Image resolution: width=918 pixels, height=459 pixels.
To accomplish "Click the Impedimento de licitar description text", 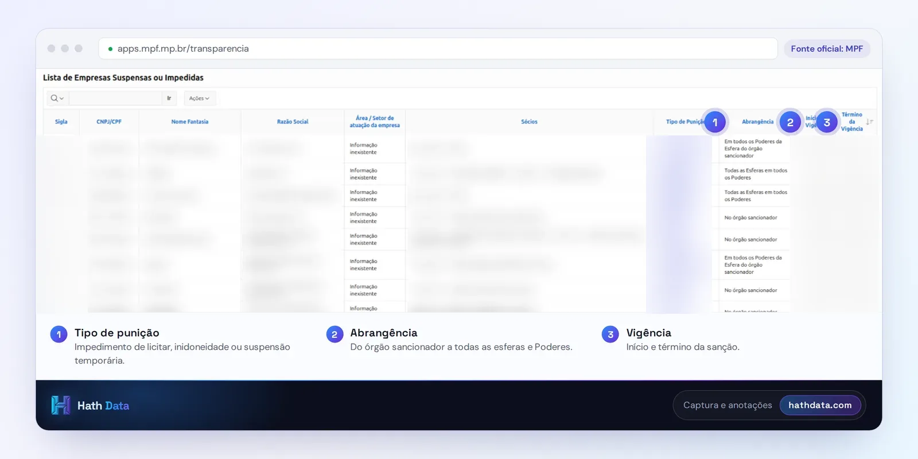I will [x=182, y=353].
